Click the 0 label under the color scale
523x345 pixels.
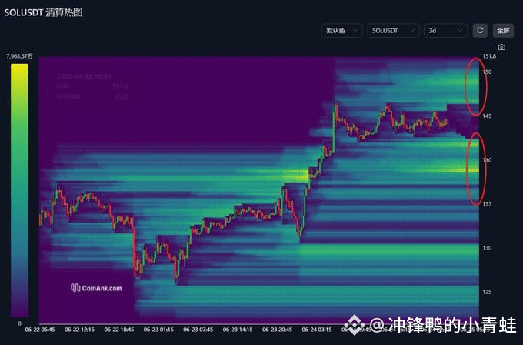click(x=19, y=323)
